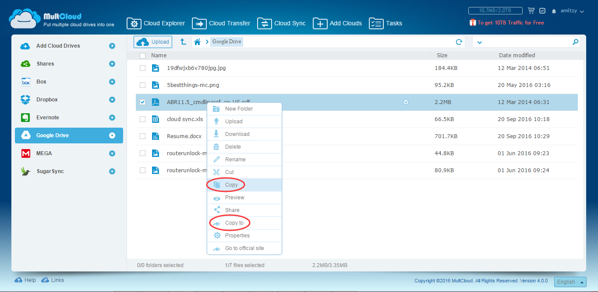Viewport: 598px width, 292px height.
Task: Click the search magnifier icon
Action: click(576, 42)
